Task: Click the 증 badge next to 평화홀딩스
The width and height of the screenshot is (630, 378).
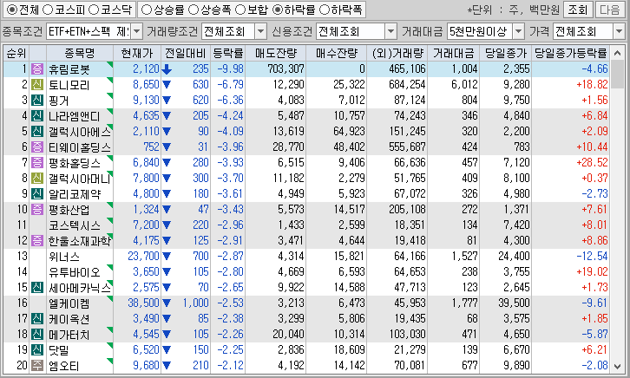Action: point(37,163)
